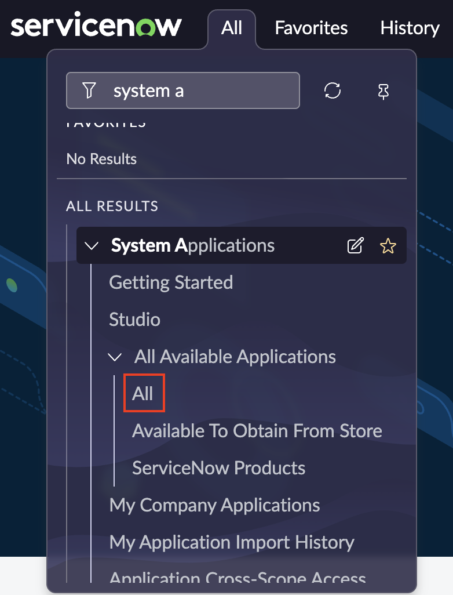Open Getting Started module
The height and width of the screenshot is (595, 453).
[171, 282]
